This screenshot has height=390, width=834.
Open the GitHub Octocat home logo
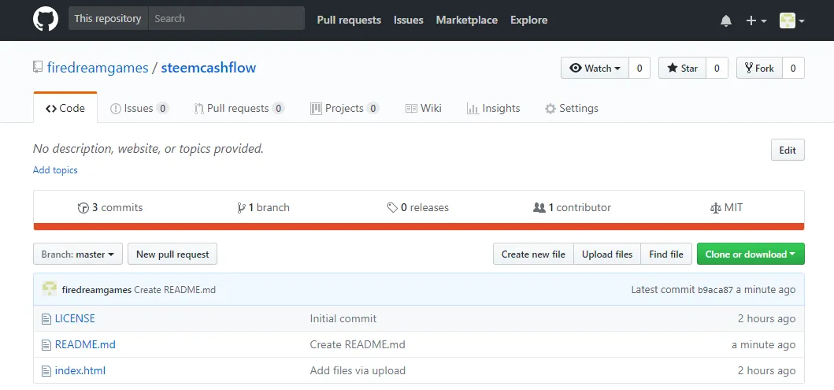click(45, 20)
